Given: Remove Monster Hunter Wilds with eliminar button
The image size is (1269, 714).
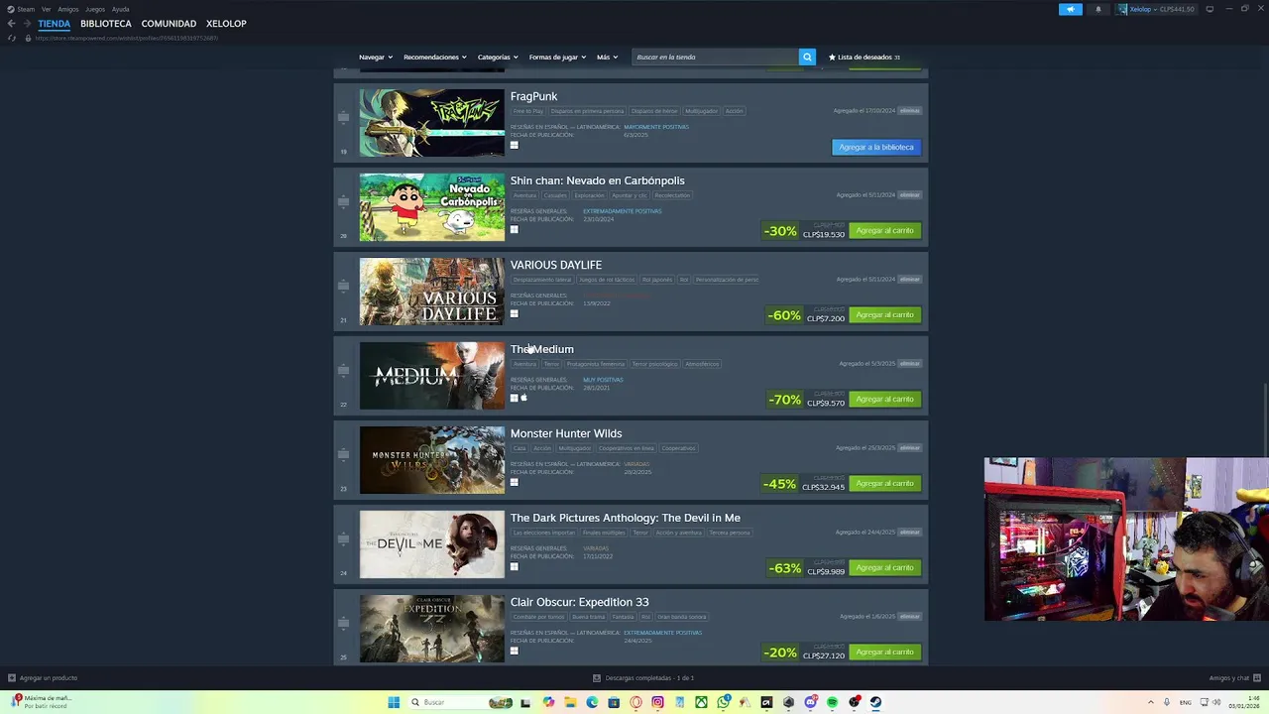Looking at the screenshot, I should click(909, 448).
